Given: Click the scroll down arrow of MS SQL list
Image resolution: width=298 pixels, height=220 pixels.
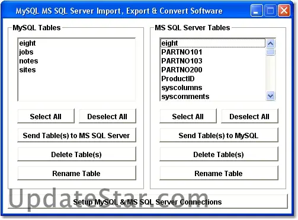Looking at the screenshot, I should pyautogui.click(x=270, y=96).
